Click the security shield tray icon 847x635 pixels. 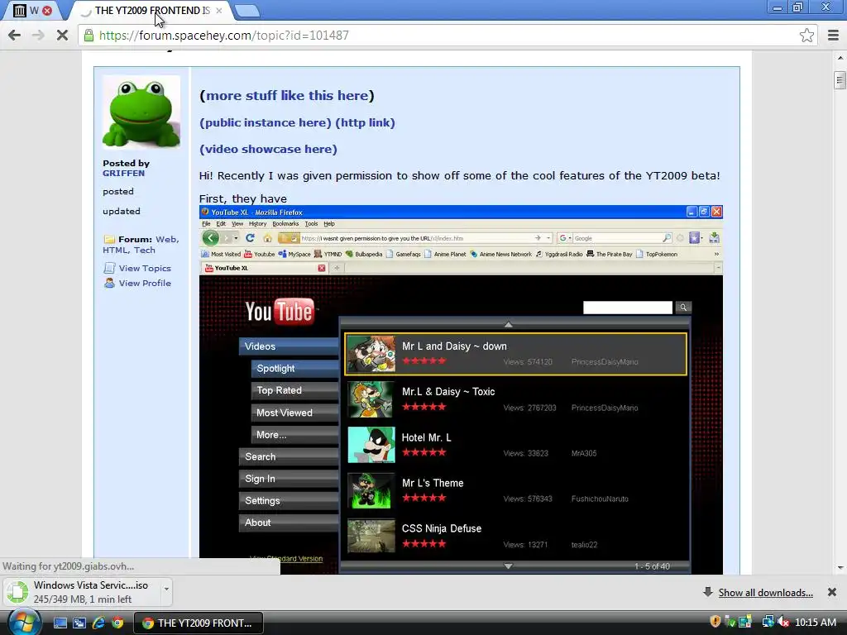(715, 622)
